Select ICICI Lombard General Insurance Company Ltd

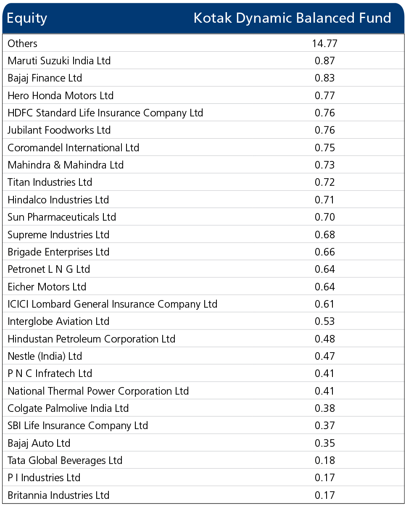113,304
